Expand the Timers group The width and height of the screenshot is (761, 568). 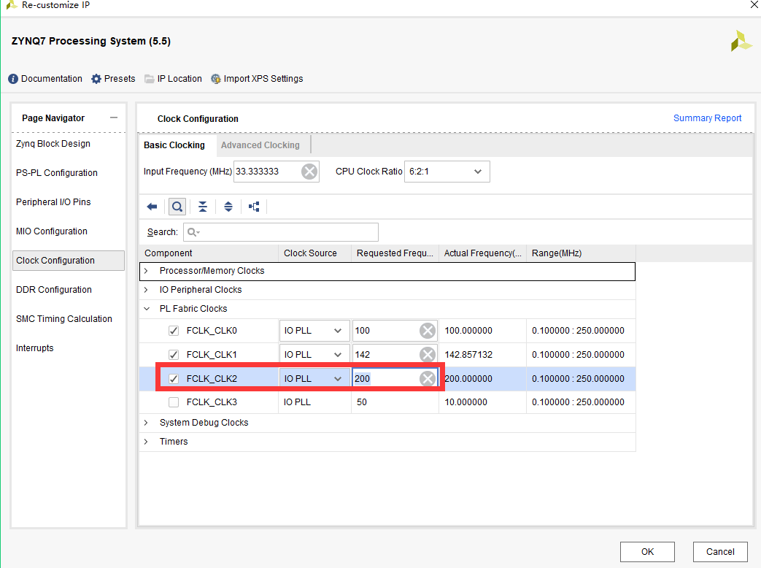click(x=146, y=441)
